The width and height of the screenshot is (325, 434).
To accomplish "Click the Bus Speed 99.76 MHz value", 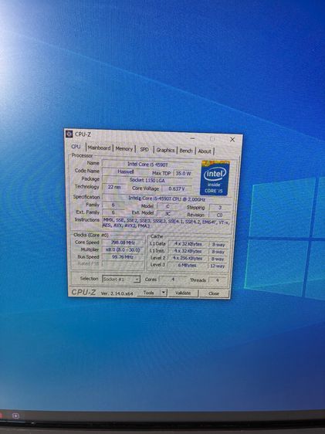I will (123, 257).
